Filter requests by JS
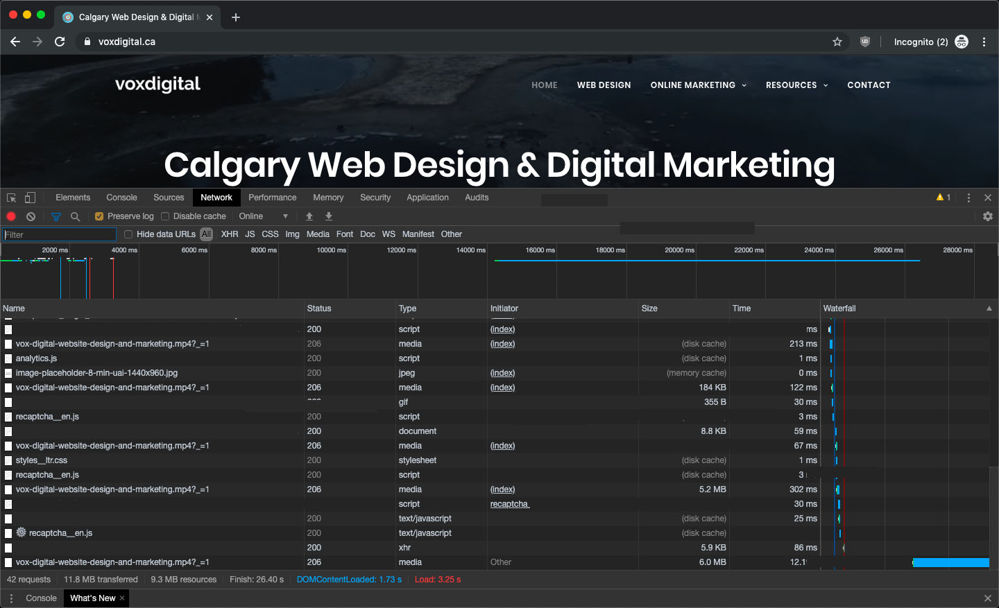 [x=250, y=234]
